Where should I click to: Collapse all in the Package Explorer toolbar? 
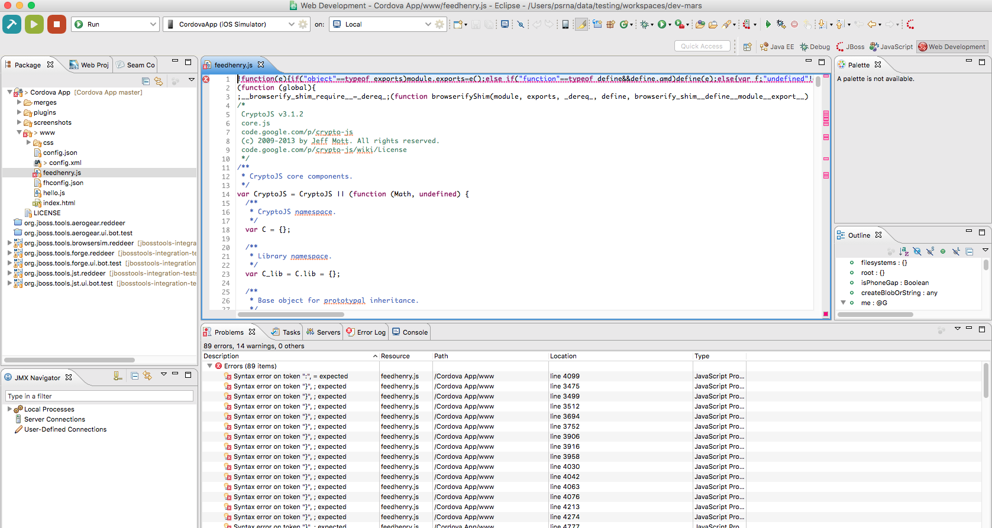[x=146, y=81]
